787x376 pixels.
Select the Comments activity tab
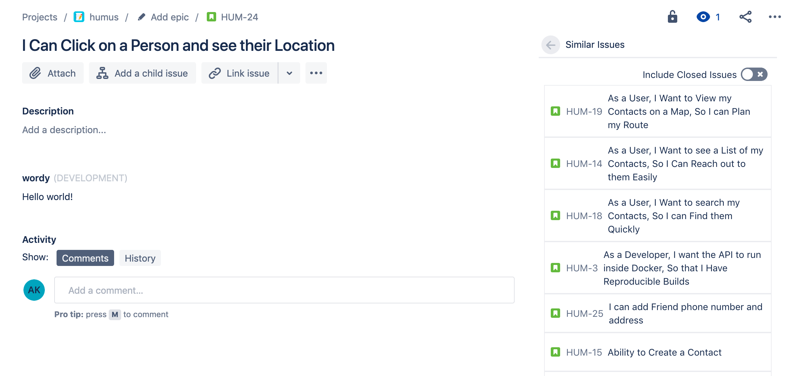click(85, 258)
